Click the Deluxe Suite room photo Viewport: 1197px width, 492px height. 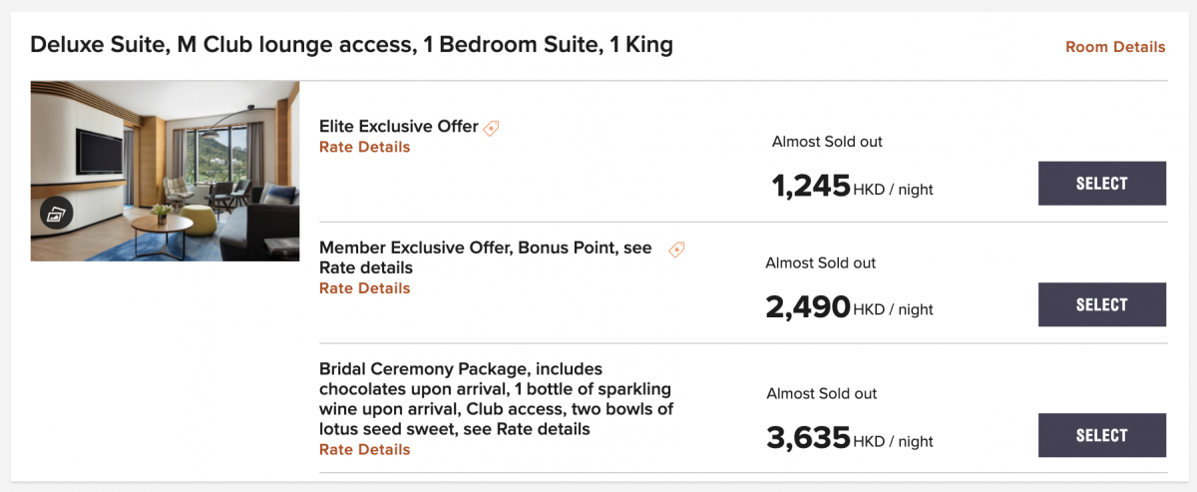[x=165, y=171]
